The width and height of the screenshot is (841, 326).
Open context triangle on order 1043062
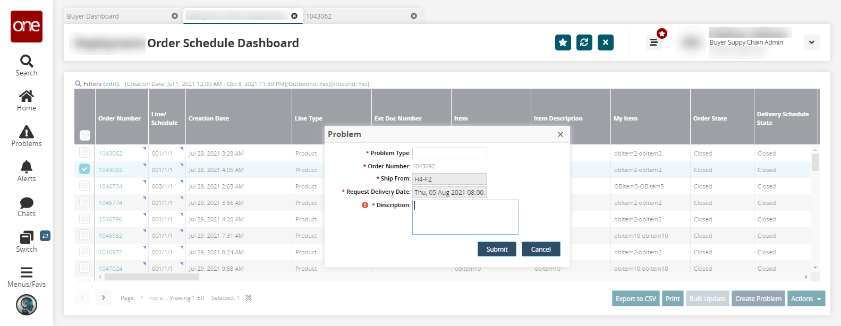pyautogui.click(x=145, y=149)
